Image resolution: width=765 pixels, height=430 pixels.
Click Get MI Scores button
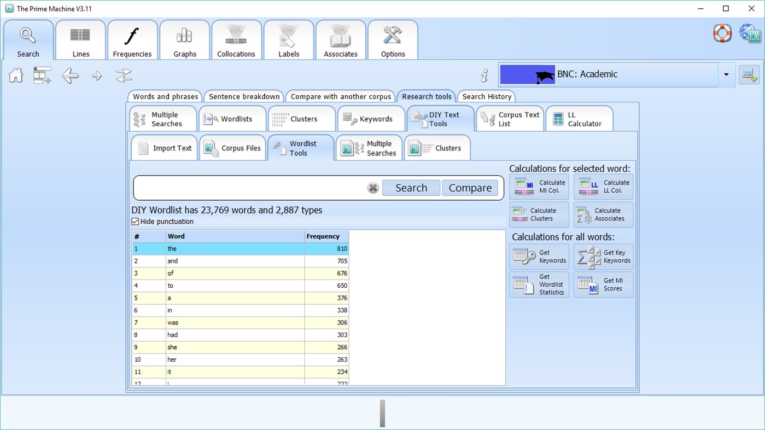[x=604, y=284]
